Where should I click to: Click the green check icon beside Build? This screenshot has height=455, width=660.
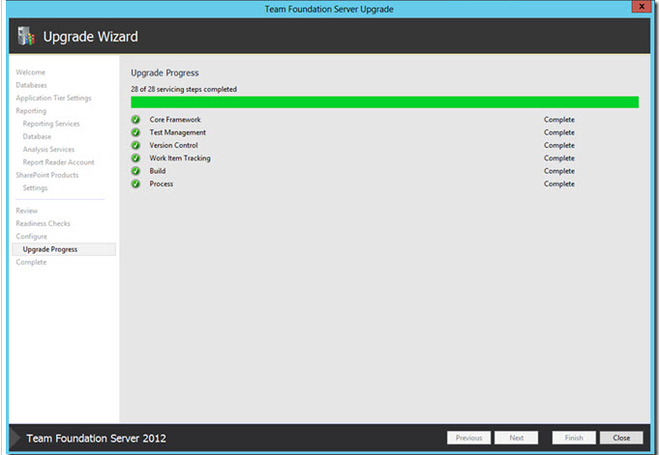(x=135, y=171)
